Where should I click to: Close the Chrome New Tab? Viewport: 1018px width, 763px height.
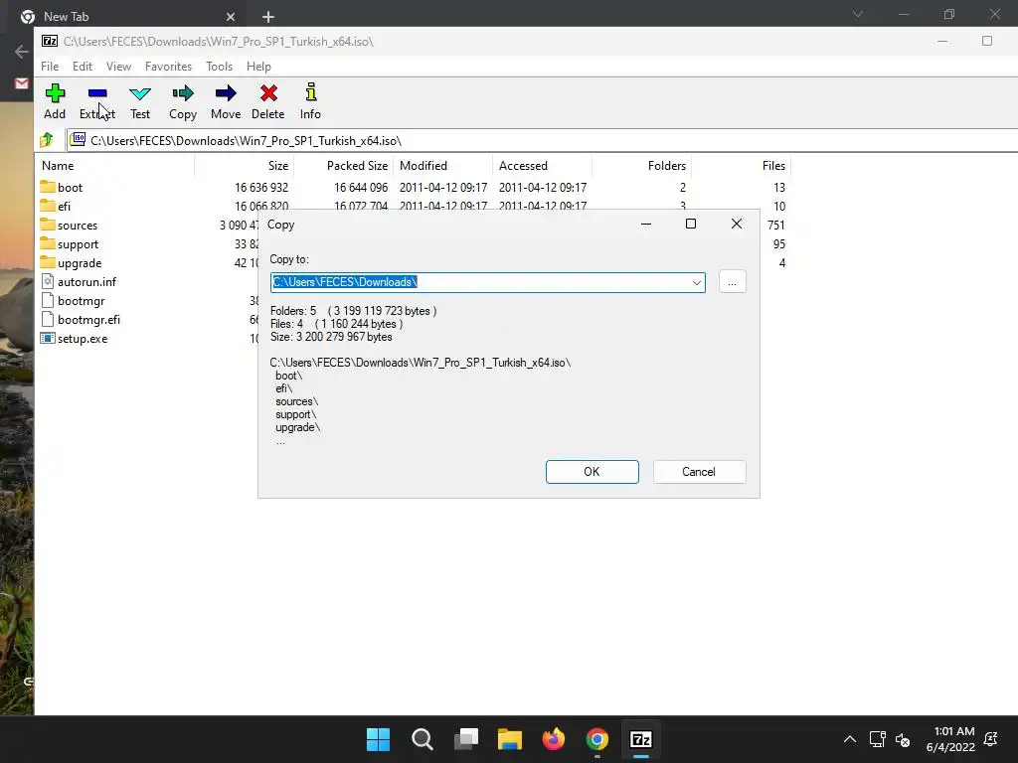coord(231,17)
